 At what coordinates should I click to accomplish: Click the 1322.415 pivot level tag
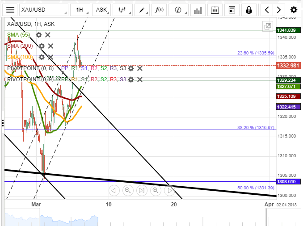pos(288,107)
